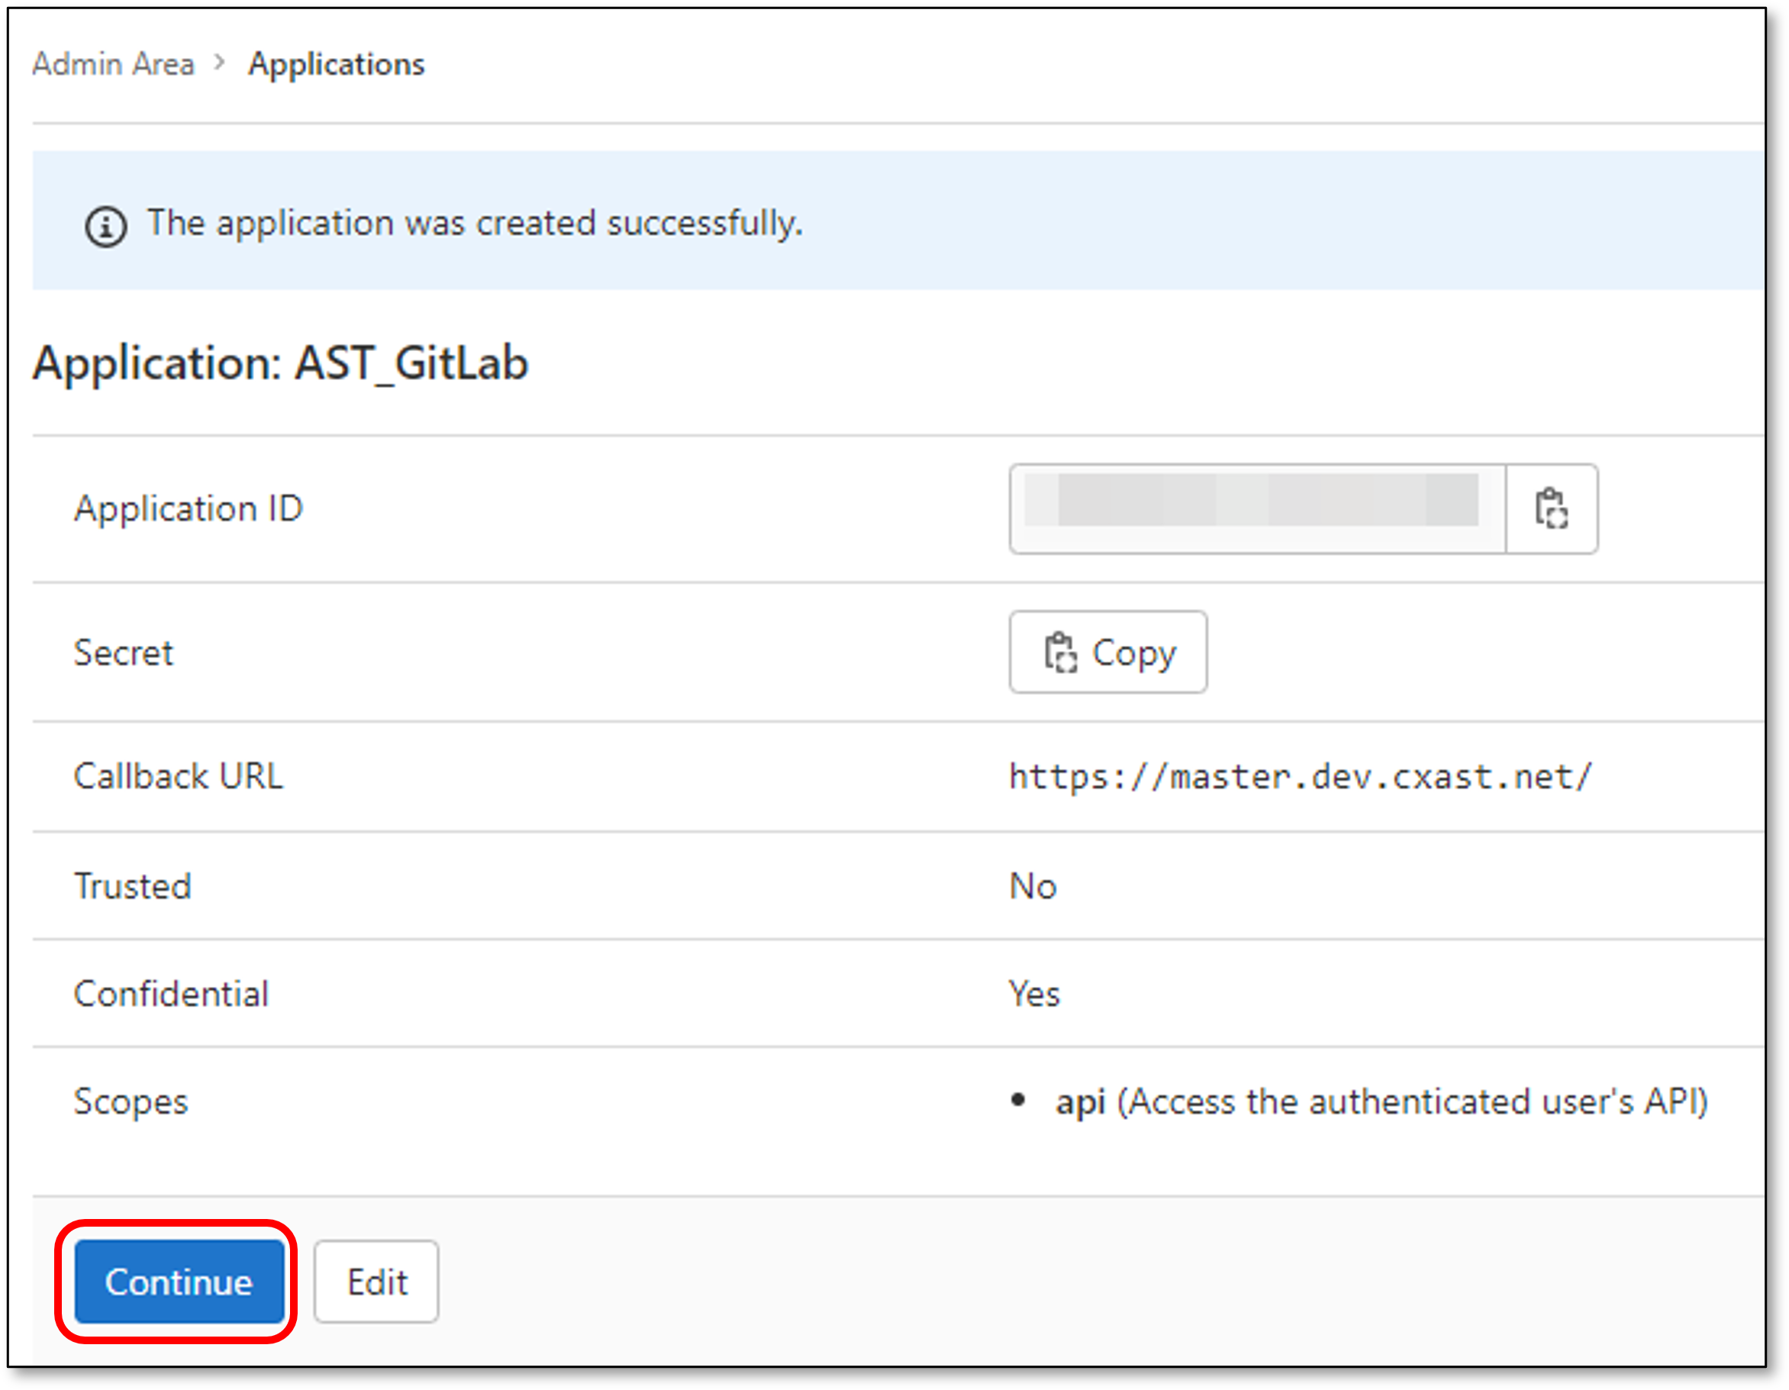Viewport: 1789px width, 1390px height.
Task: Click the Confidential row label
Action: [x=171, y=995]
